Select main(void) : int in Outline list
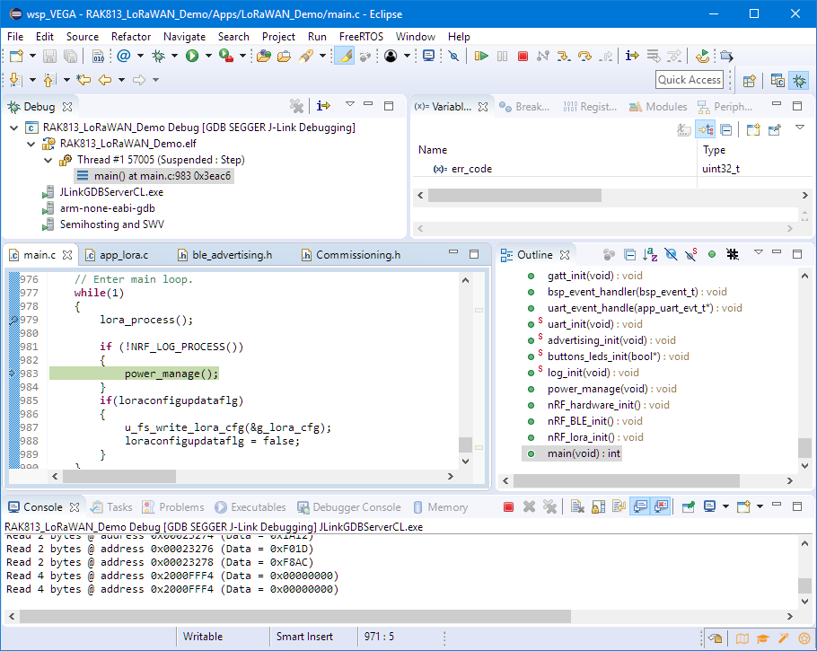The width and height of the screenshot is (817, 651). [x=583, y=453]
